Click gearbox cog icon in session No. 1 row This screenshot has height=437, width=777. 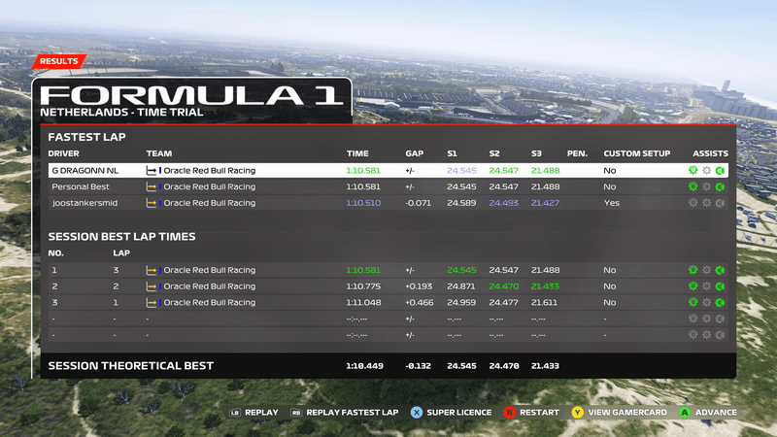pos(707,270)
